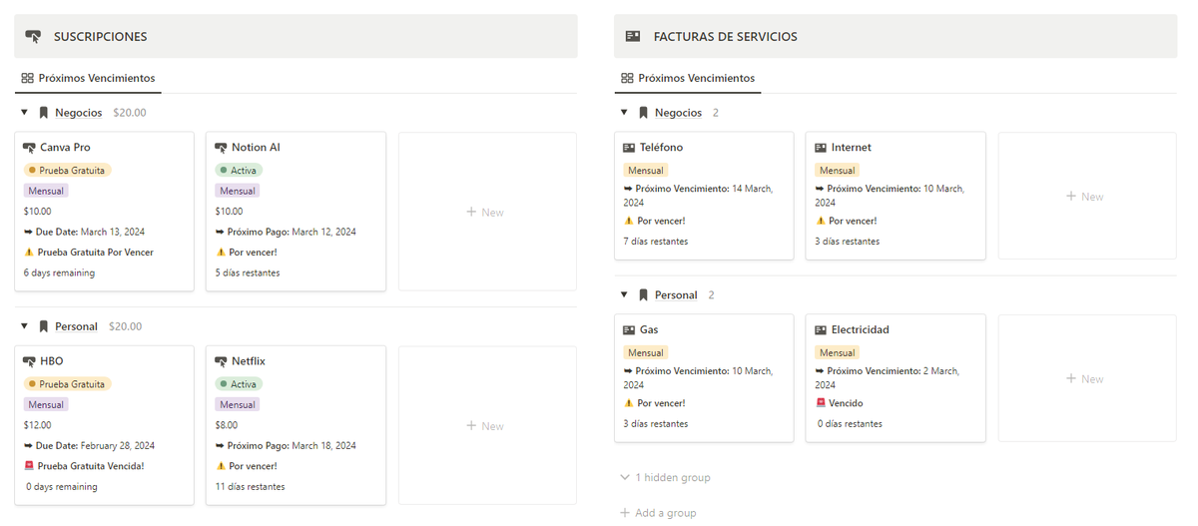Click the warning icon on Notion AI card
The image size is (1198, 526).
coord(221,253)
